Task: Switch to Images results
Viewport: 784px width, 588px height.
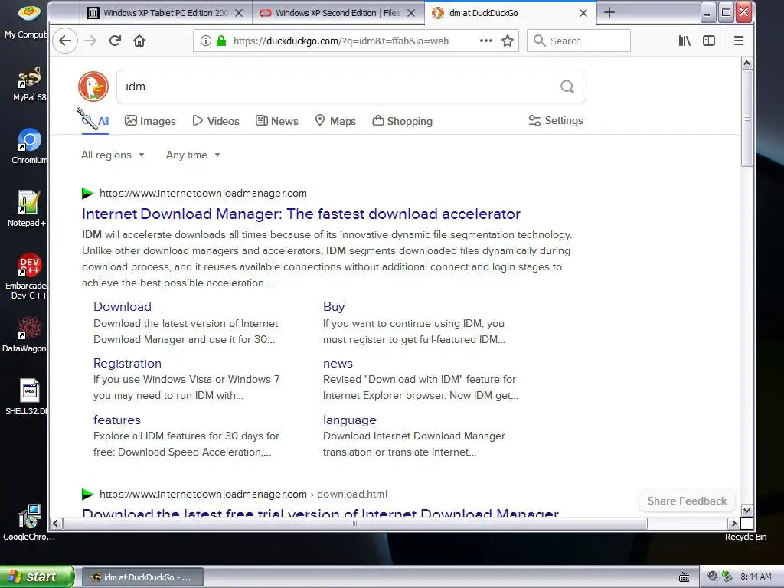Action: tap(151, 121)
